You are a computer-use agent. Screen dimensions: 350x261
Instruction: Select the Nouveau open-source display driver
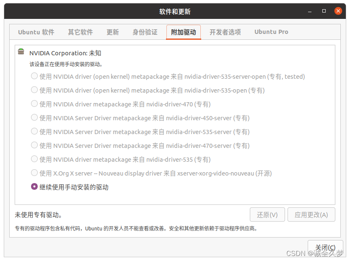tap(34, 173)
